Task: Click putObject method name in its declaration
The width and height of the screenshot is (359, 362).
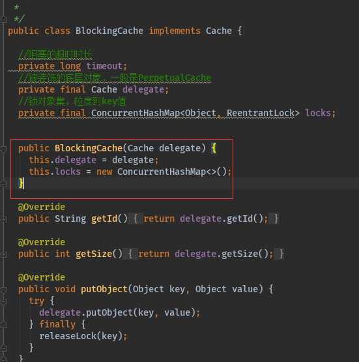Action: click(x=104, y=290)
